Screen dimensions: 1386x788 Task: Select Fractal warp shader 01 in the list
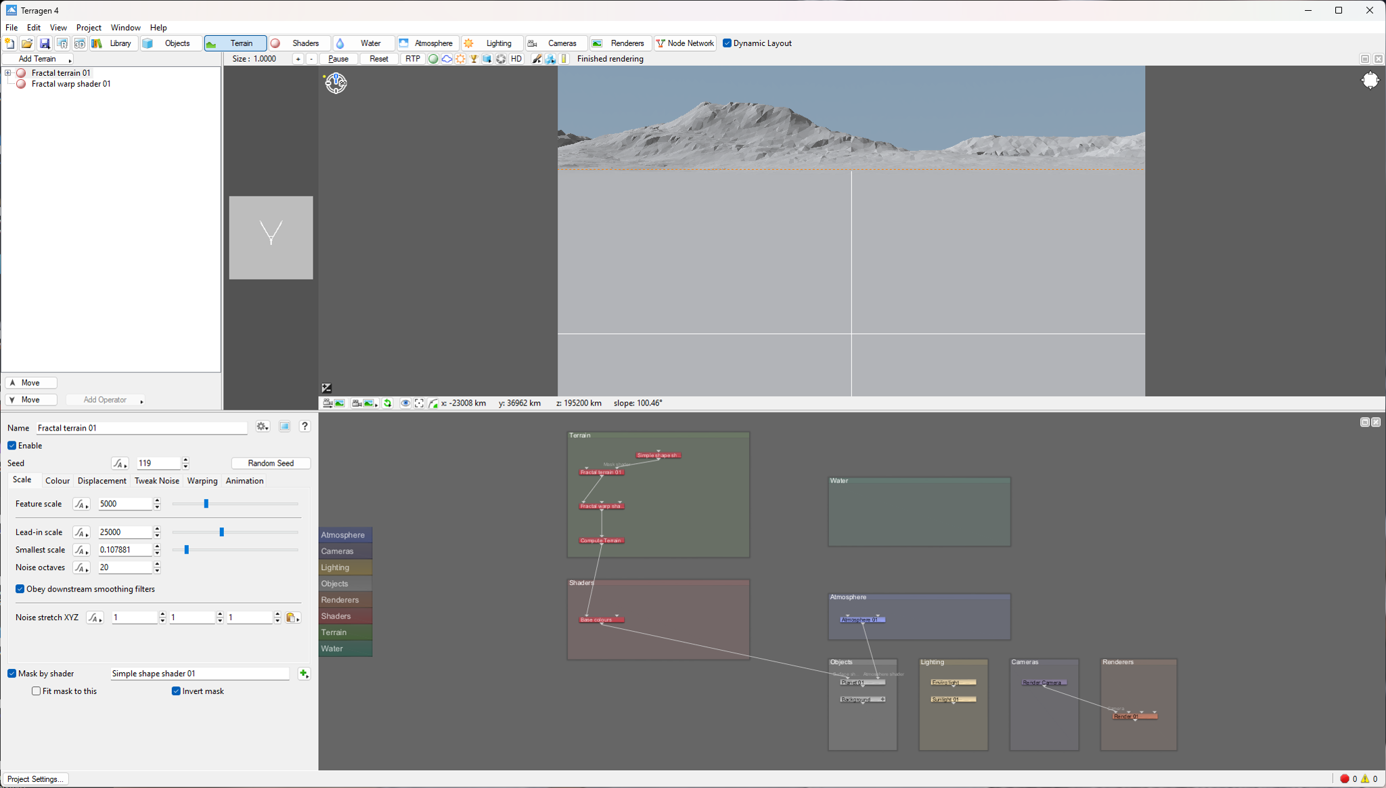(70, 84)
